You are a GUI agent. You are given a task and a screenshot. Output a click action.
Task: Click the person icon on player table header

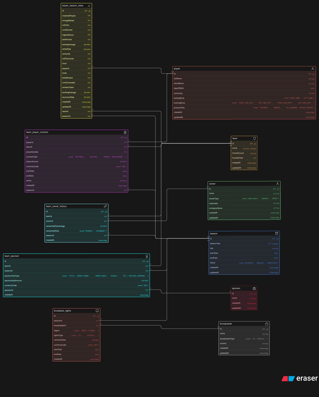[313, 68]
